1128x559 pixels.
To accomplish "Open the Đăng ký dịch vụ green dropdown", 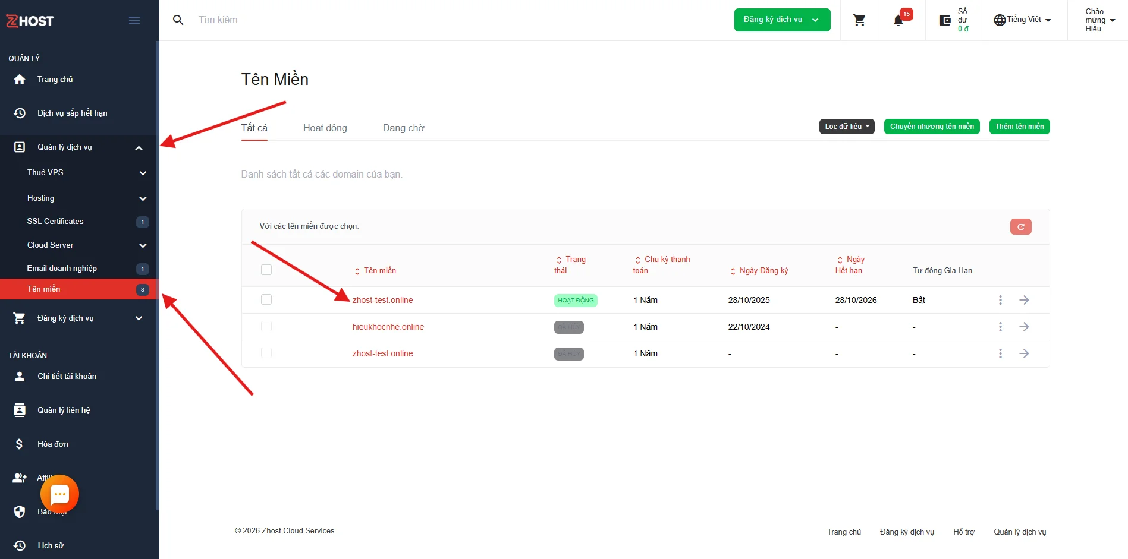I will tap(782, 20).
